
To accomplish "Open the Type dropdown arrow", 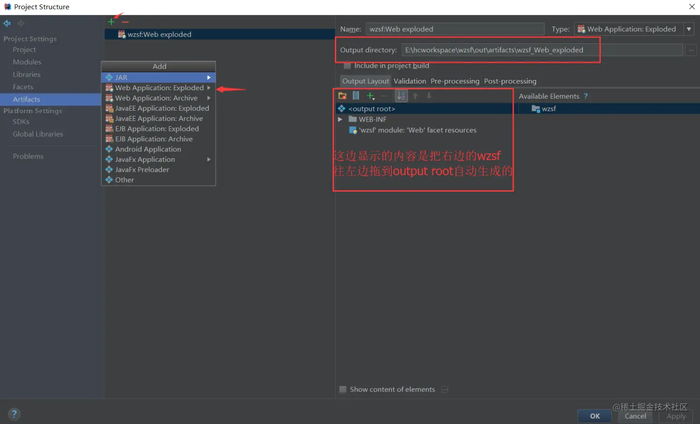I will click(689, 29).
